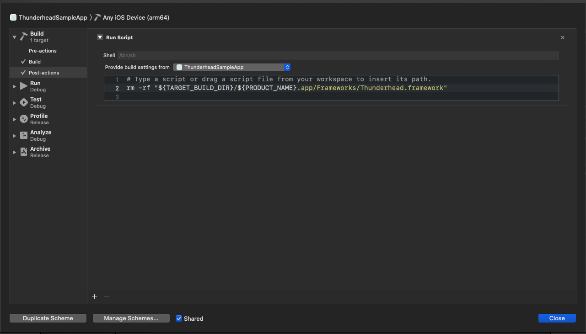Select the Profile Release phase label
Screen dimensions: 586x334
coord(39,119)
